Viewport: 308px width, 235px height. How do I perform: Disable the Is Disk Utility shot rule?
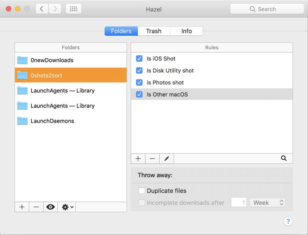tap(139, 70)
